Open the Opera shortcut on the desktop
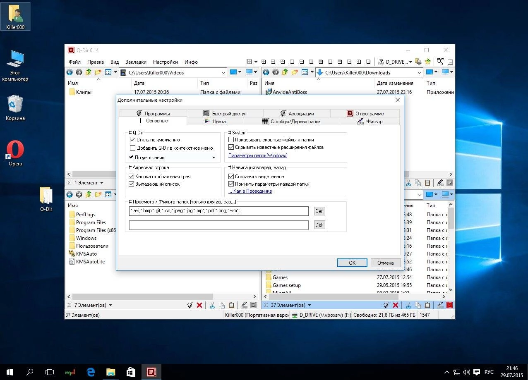 (15, 153)
